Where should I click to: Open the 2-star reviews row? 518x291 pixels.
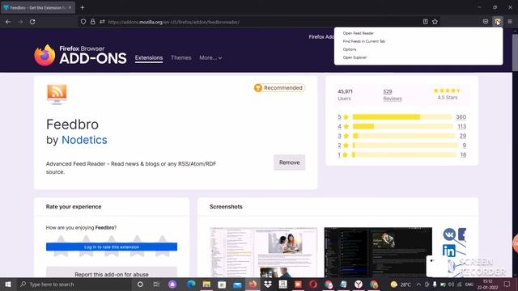coord(401,145)
